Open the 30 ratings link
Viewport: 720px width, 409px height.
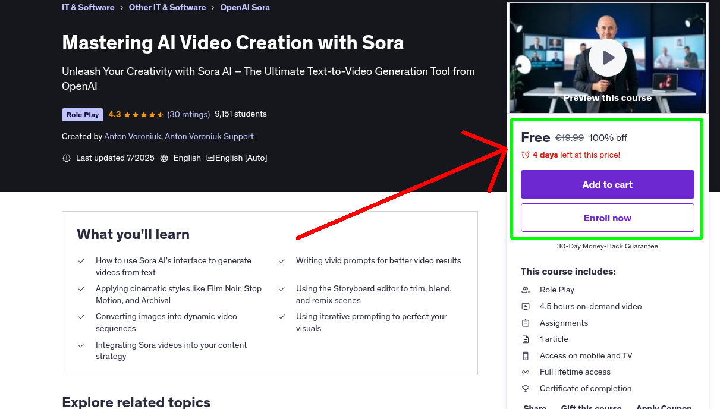pyautogui.click(x=188, y=114)
